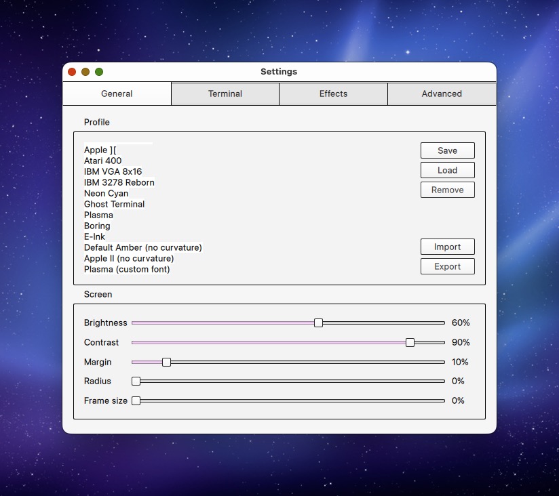Select the Atari 400 profile
This screenshot has height=496, width=559.
click(103, 161)
